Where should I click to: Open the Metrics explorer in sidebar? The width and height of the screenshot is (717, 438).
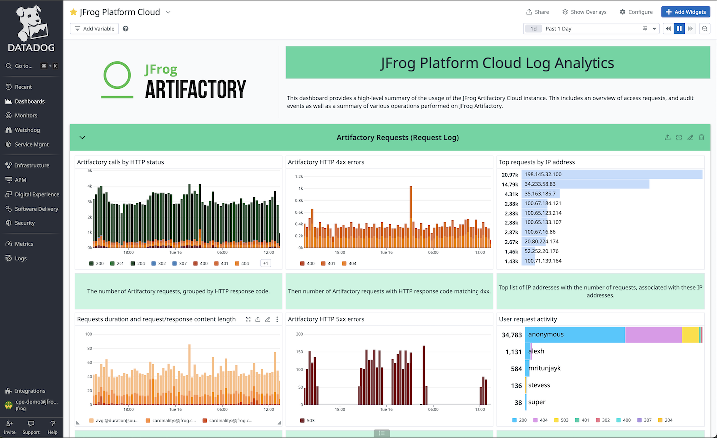23,244
